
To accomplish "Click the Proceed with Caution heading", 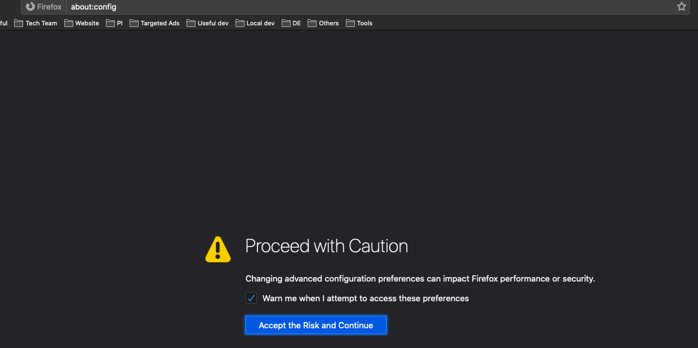I will click(326, 246).
